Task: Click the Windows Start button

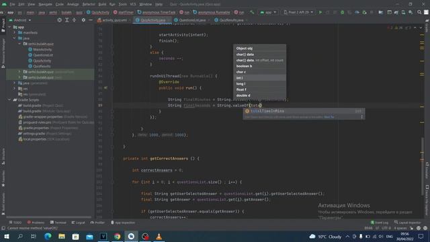Action: pyautogui.click(x=6, y=236)
